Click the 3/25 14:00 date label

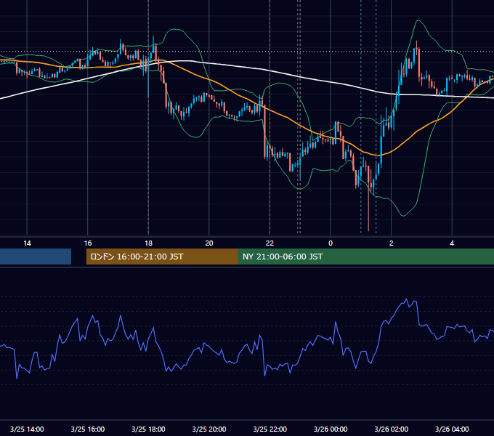click(27, 429)
